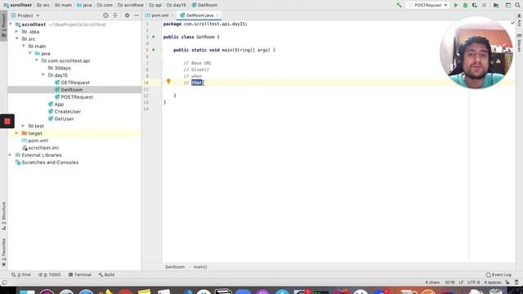
Task: Select the 30days package
Action: pyautogui.click(x=62, y=68)
